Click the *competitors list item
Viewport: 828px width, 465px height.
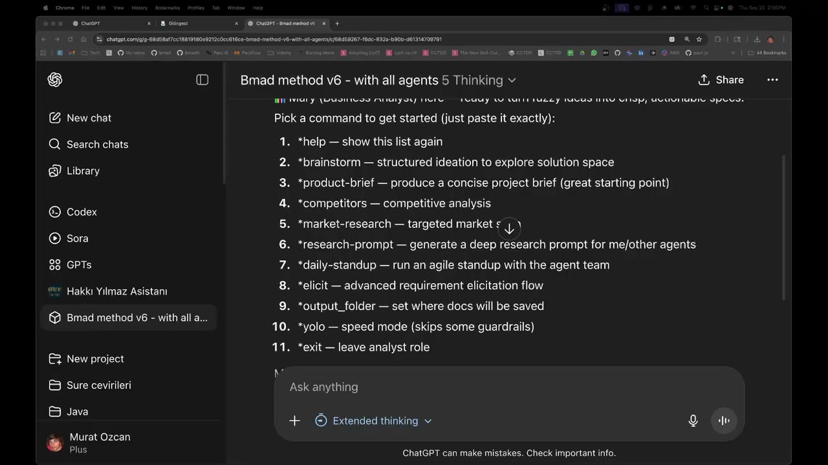pyautogui.click(x=394, y=203)
